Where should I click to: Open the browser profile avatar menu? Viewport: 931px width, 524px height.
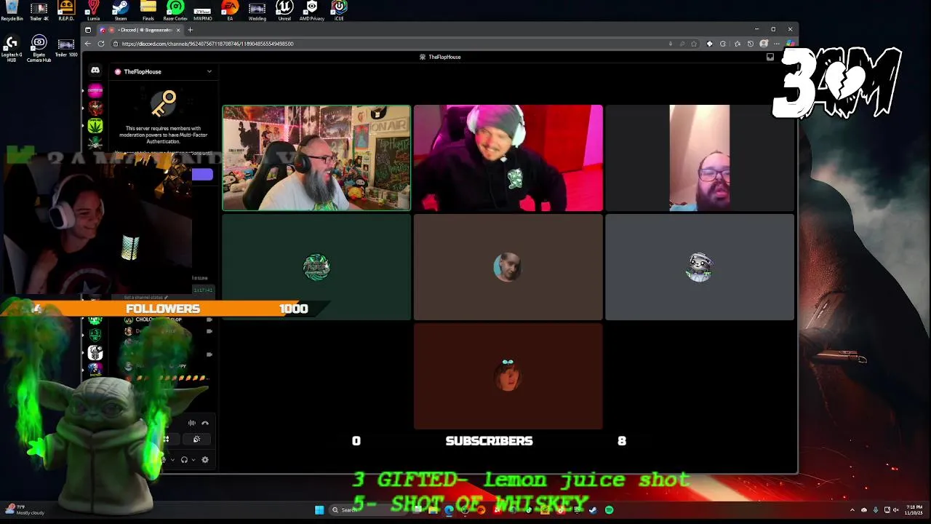pyautogui.click(x=764, y=44)
